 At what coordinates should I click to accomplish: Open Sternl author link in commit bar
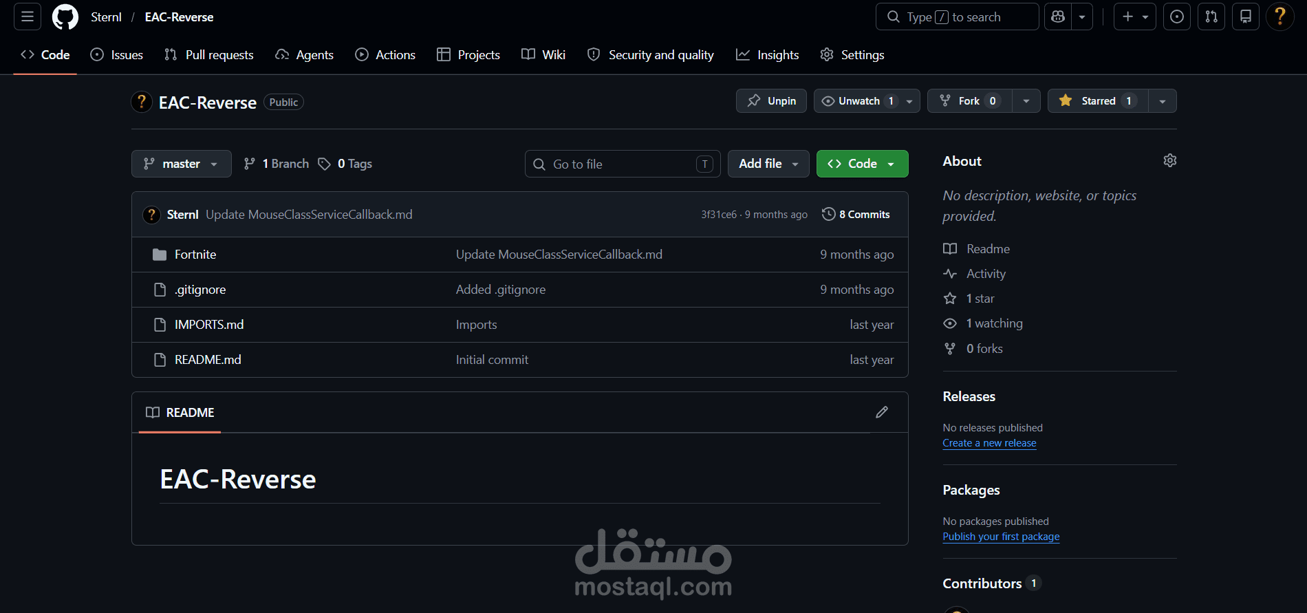click(182, 215)
